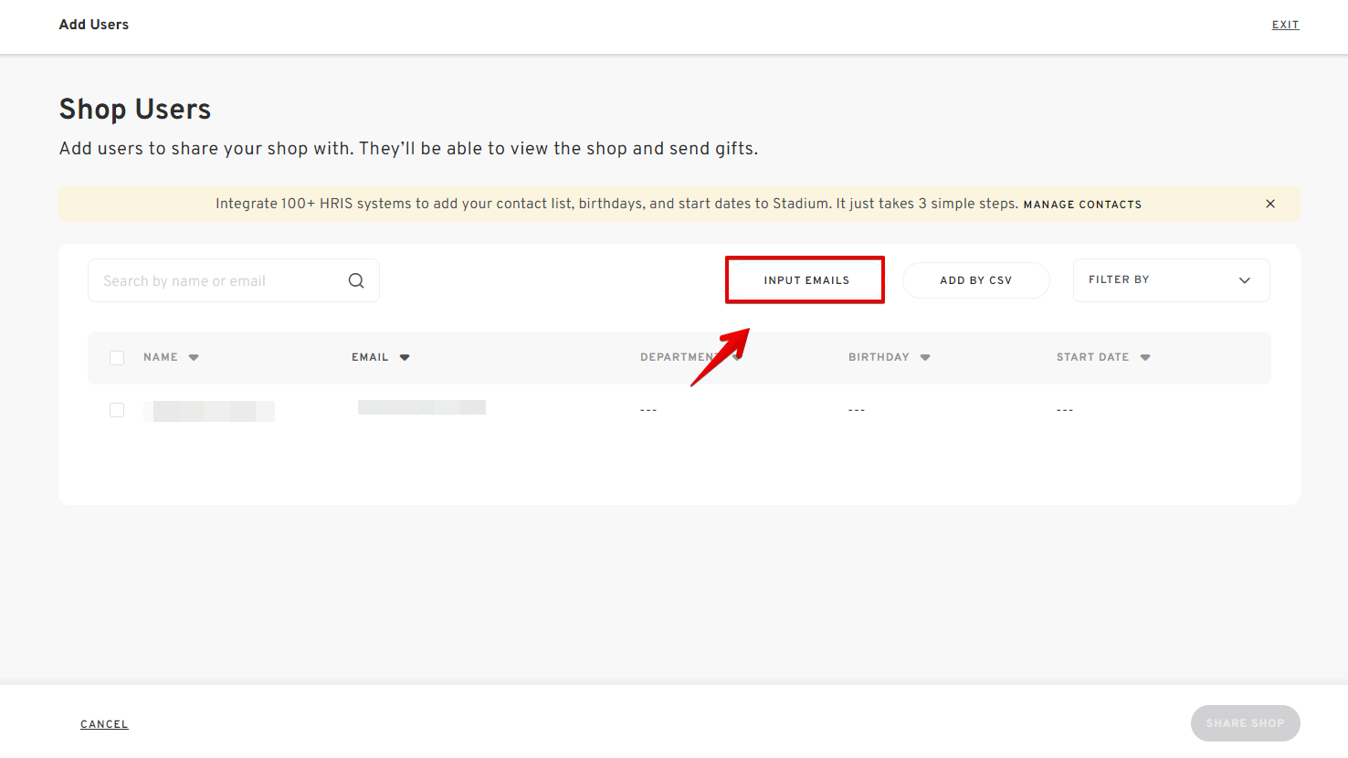This screenshot has height=758, width=1348.
Task: Click the Input Emails button
Action: tap(806, 280)
